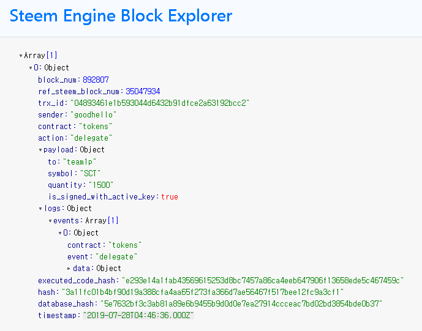422x331 pixels.
Task: Collapse the payload Object node
Action: [x=40, y=150]
